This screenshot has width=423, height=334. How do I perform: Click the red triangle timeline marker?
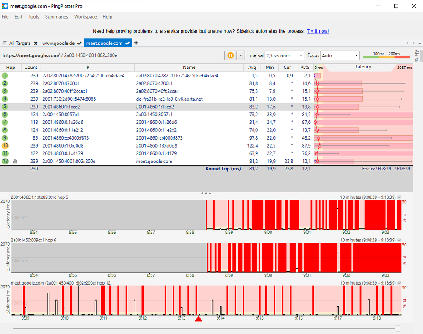198,319
